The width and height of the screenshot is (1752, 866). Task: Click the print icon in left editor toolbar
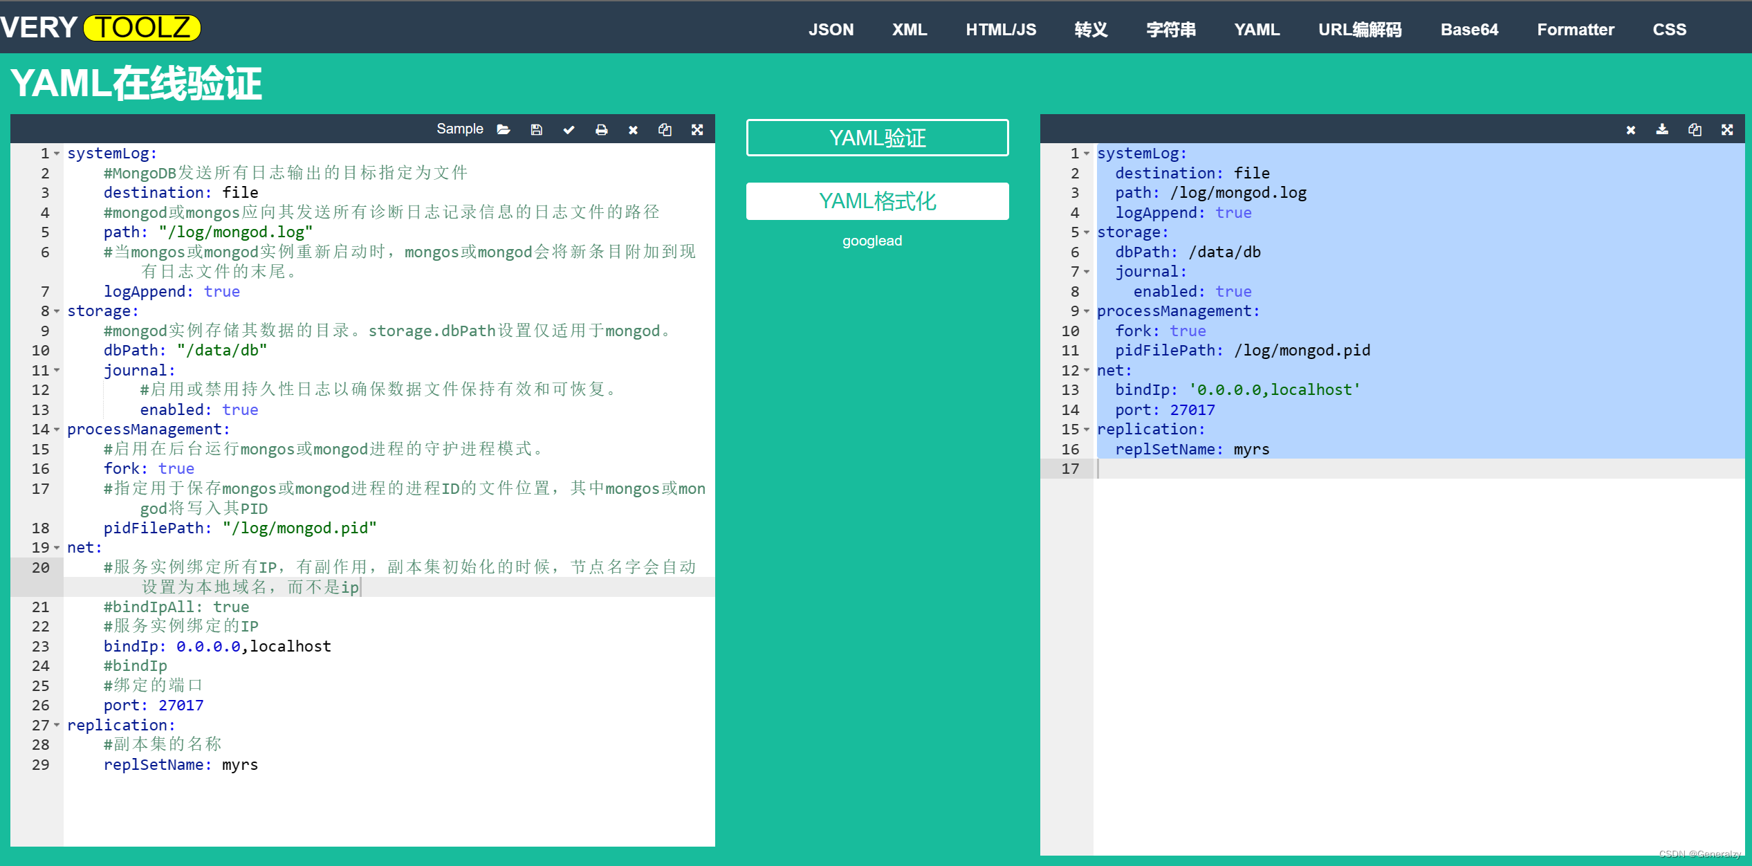coord(601,129)
